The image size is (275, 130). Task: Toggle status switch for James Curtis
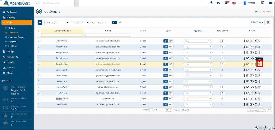(168, 81)
